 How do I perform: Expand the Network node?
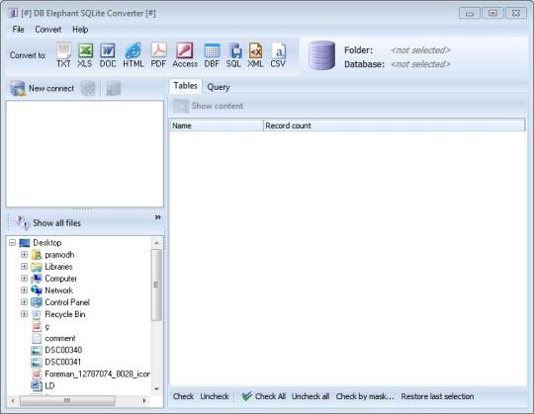coord(24,290)
